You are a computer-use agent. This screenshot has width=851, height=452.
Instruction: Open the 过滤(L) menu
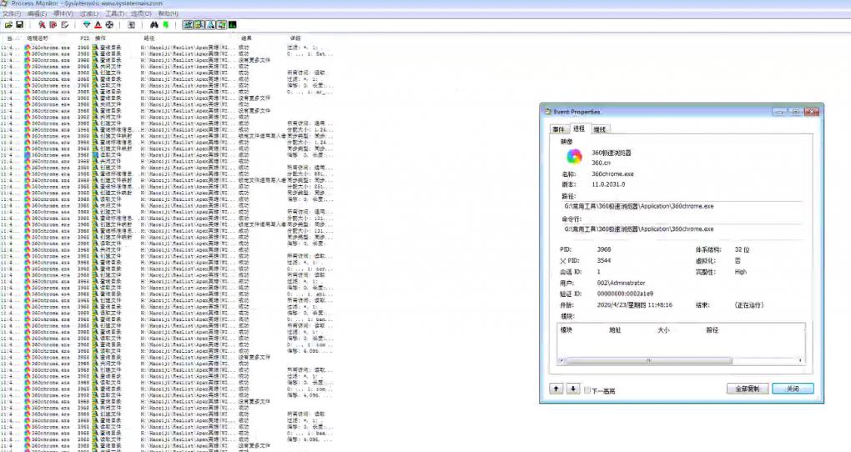(x=89, y=13)
